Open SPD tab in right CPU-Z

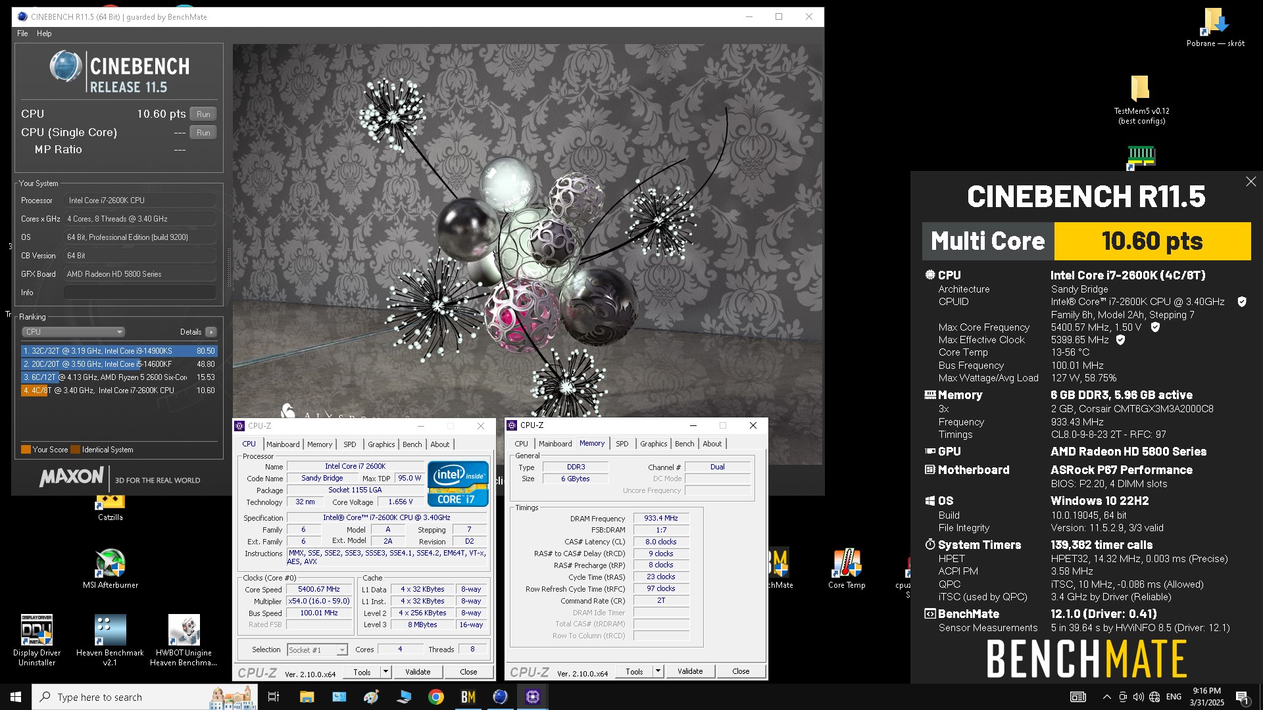tap(622, 444)
